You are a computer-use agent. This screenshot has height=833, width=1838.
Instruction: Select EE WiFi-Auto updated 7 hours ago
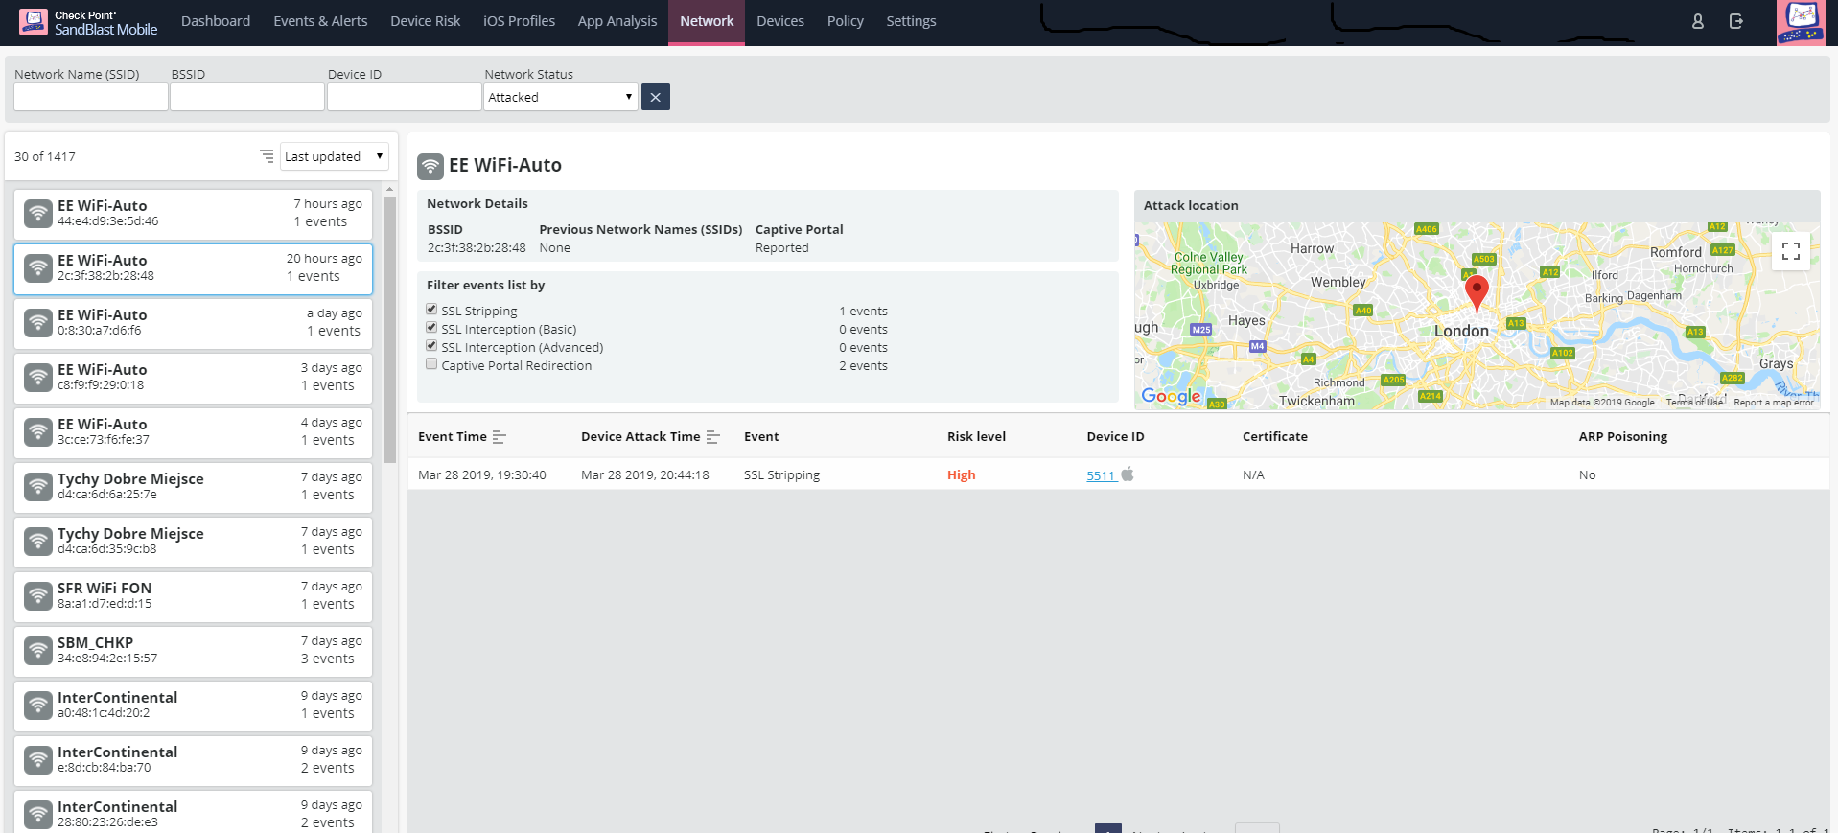click(x=193, y=214)
